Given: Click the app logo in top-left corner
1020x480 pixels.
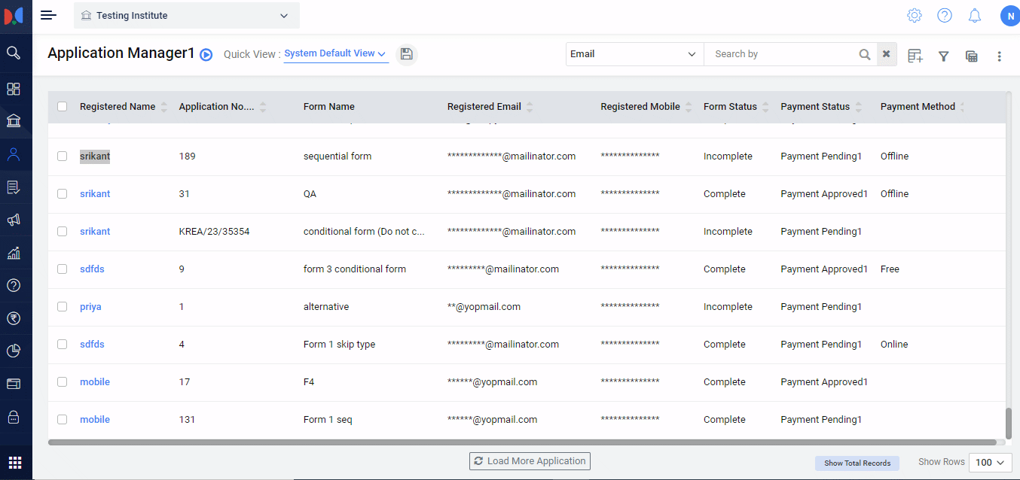Looking at the screenshot, I should 15,15.
